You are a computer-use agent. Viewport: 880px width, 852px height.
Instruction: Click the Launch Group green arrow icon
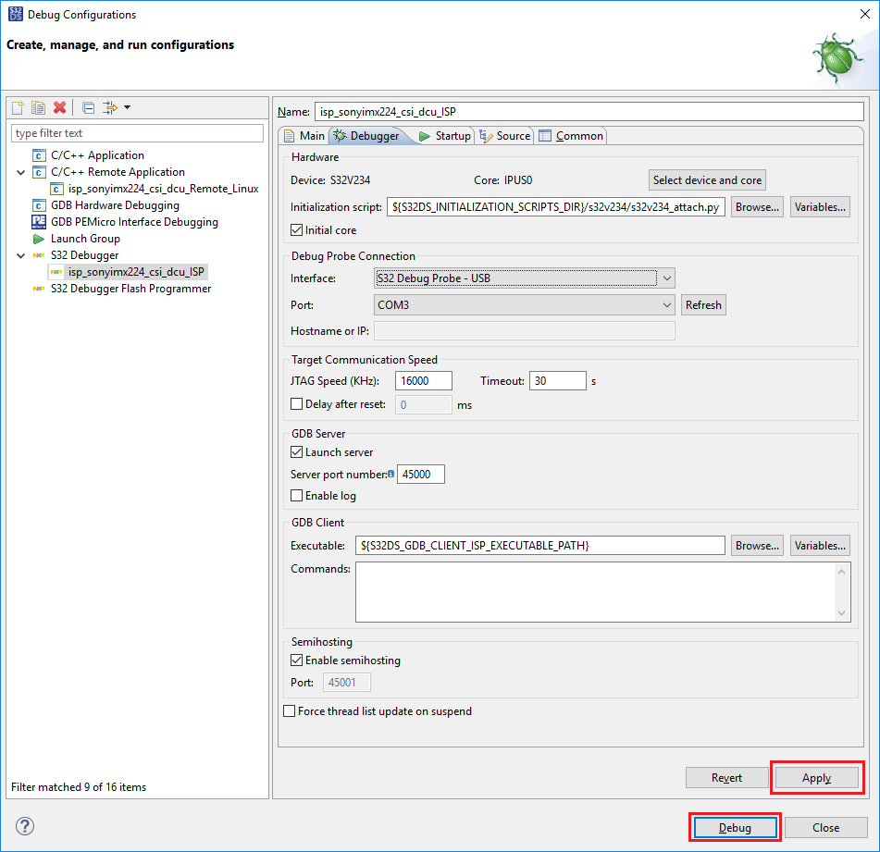click(39, 239)
